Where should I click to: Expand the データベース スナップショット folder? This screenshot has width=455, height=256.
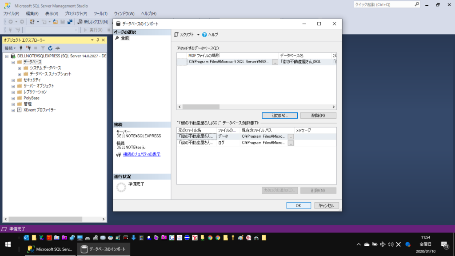pos(20,74)
